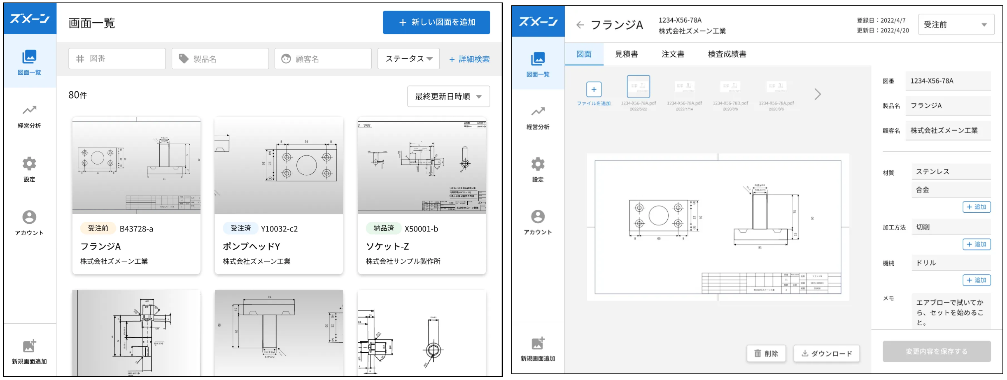Click 新規画面追加 icon in right window
The image size is (1007, 380).
pyautogui.click(x=538, y=343)
